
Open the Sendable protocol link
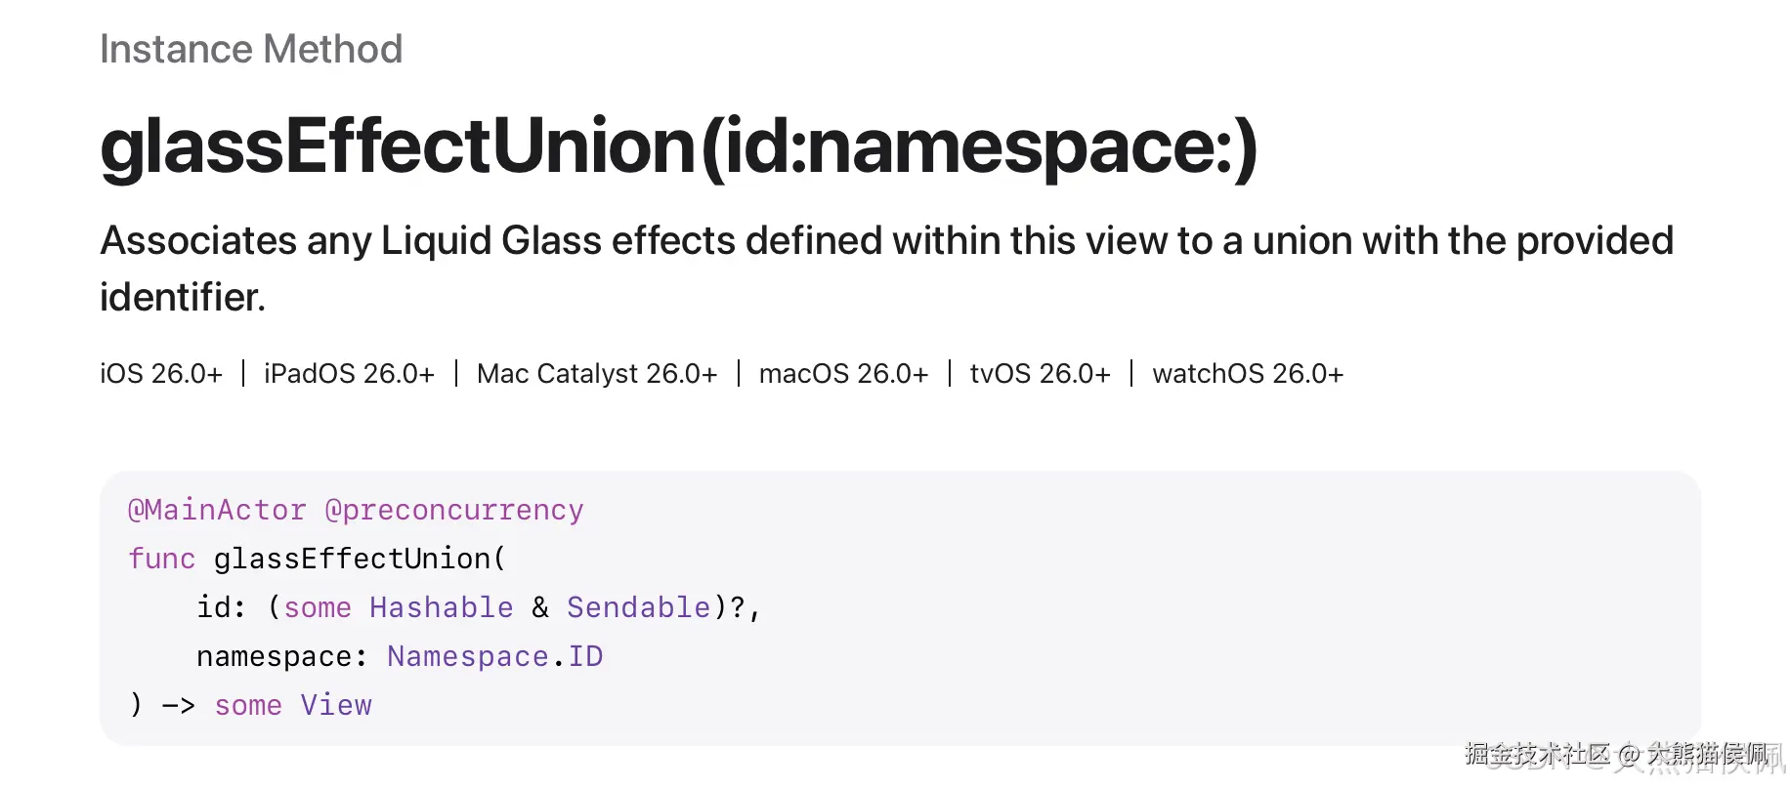638,607
